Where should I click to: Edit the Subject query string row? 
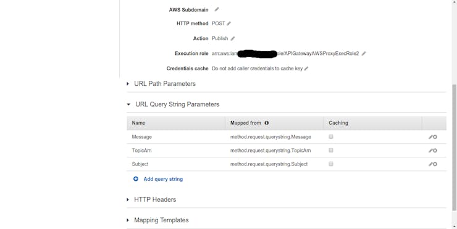click(x=430, y=164)
